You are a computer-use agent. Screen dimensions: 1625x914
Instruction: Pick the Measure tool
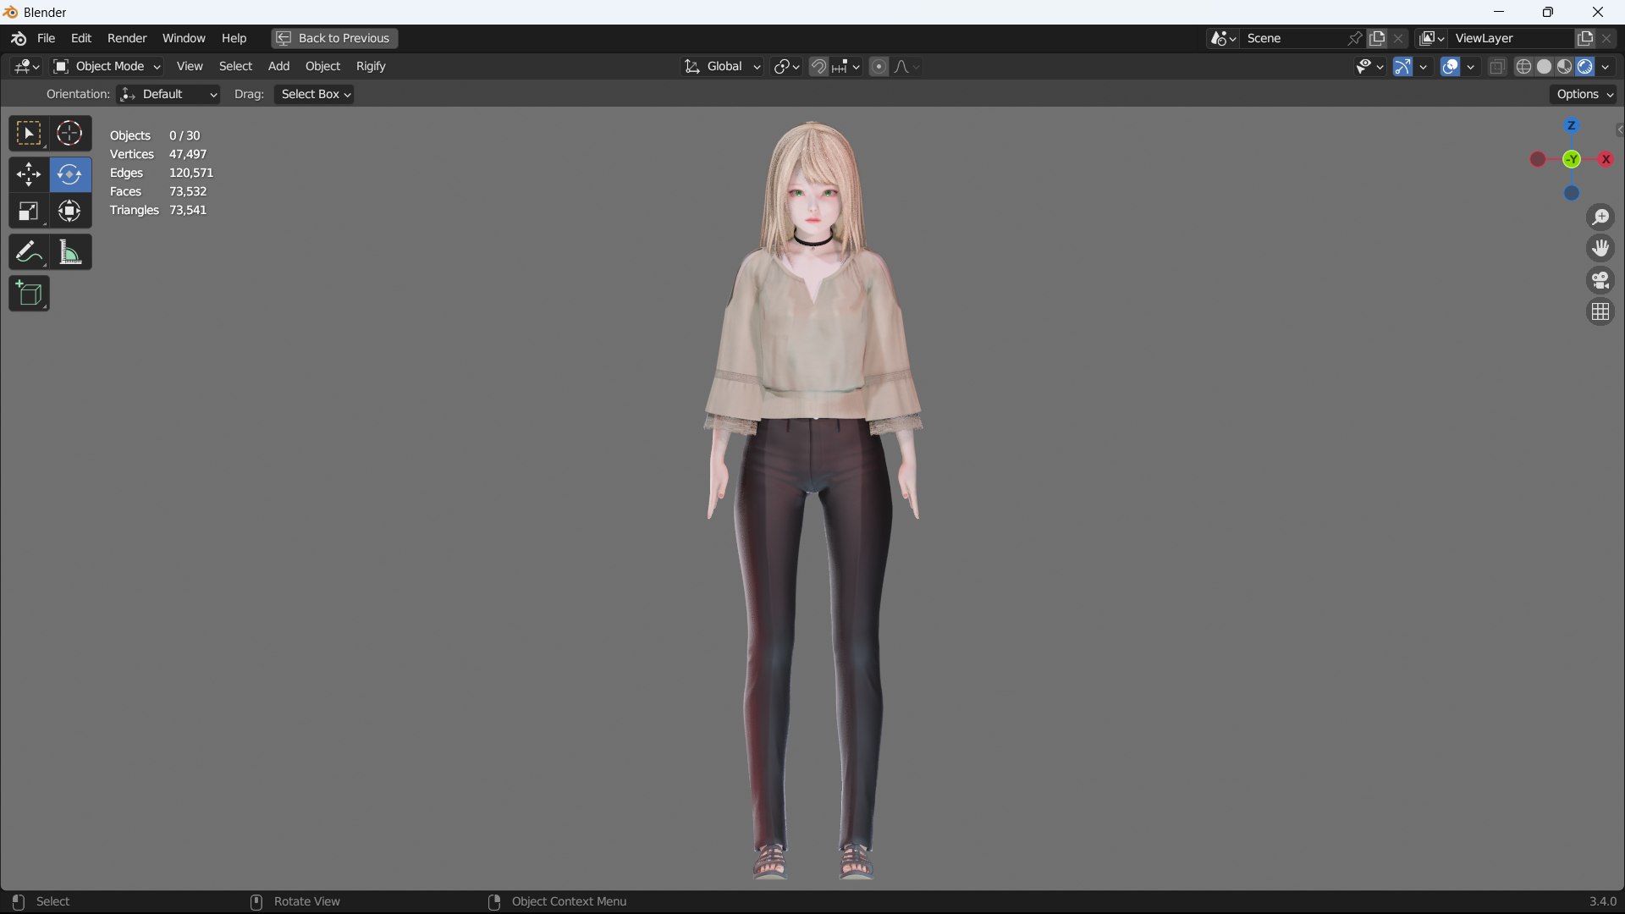point(69,252)
